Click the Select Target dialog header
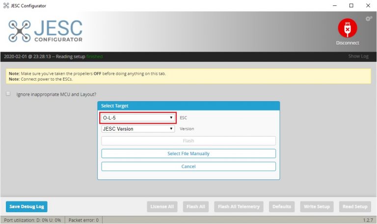 pyautogui.click(x=188, y=106)
